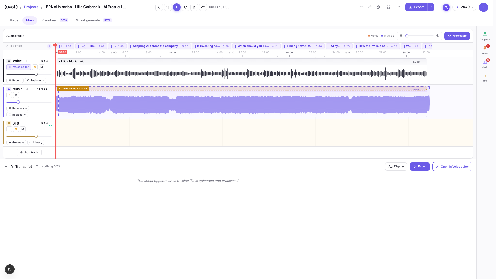Screen dimensions: 496x279
Task: Add a new chapter with plus icon
Action: (x=49, y=46)
